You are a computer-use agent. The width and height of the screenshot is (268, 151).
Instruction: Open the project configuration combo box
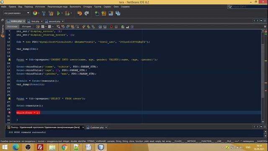tap(17, 13)
